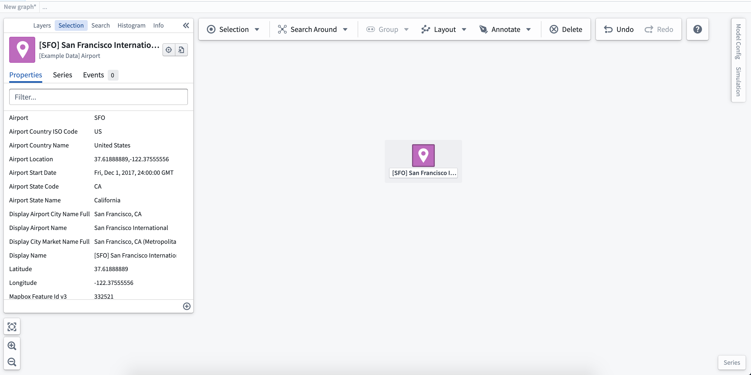Click the fit-to-screen icon

point(12,327)
